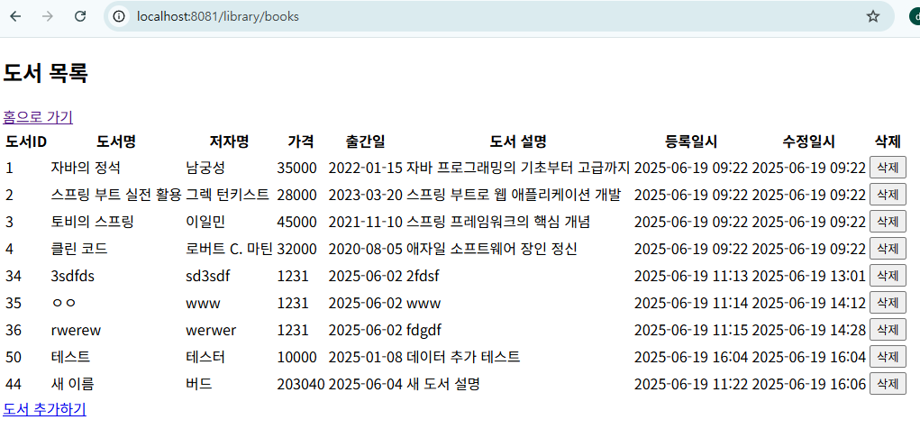Image resolution: width=920 pixels, height=438 pixels.
Task: View site information icon in address bar
Action: pyautogui.click(x=120, y=16)
